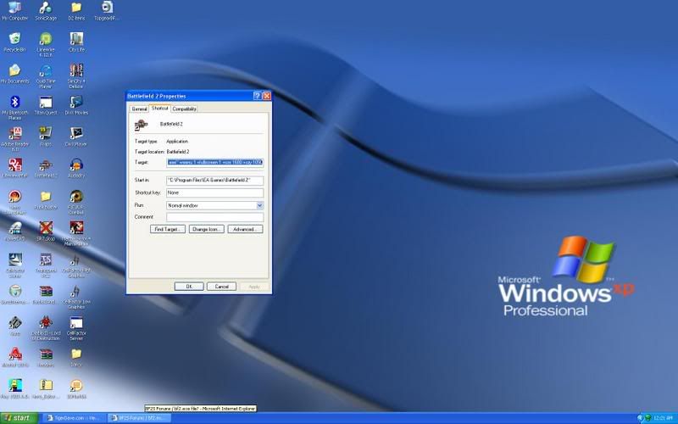Screen dimensions: 678x424
Task: Click the Comment input field
Action: pyautogui.click(x=214, y=217)
